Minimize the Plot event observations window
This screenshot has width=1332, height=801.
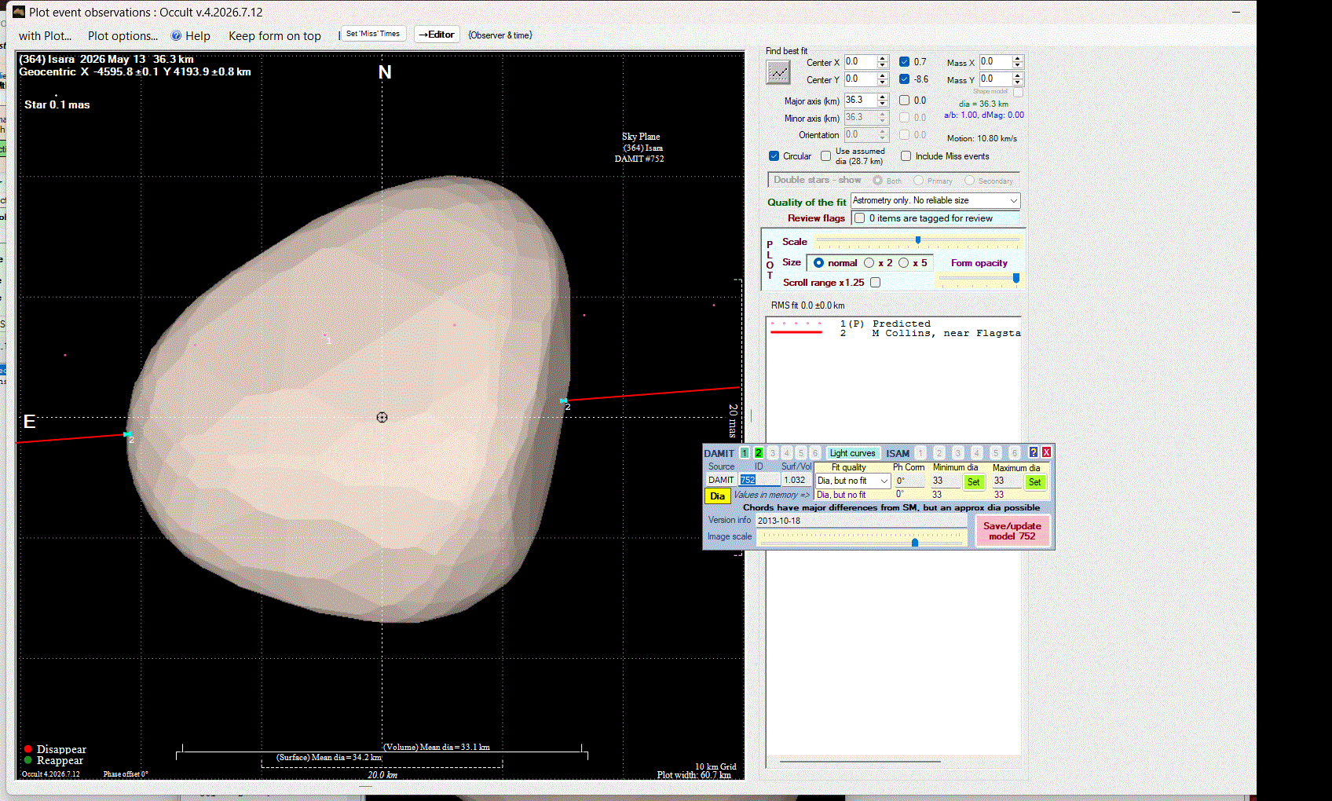click(x=1236, y=12)
